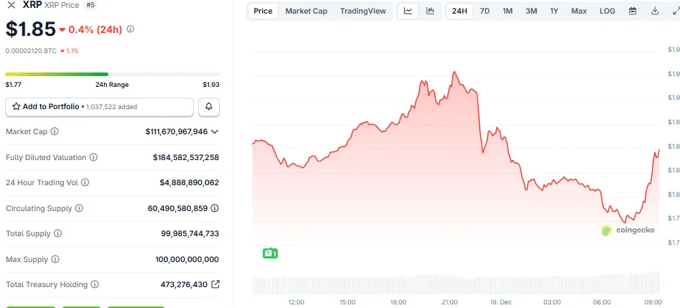Open the Total Treasury Holding external link
Screen dimensions: 680x308
tap(215, 284)
